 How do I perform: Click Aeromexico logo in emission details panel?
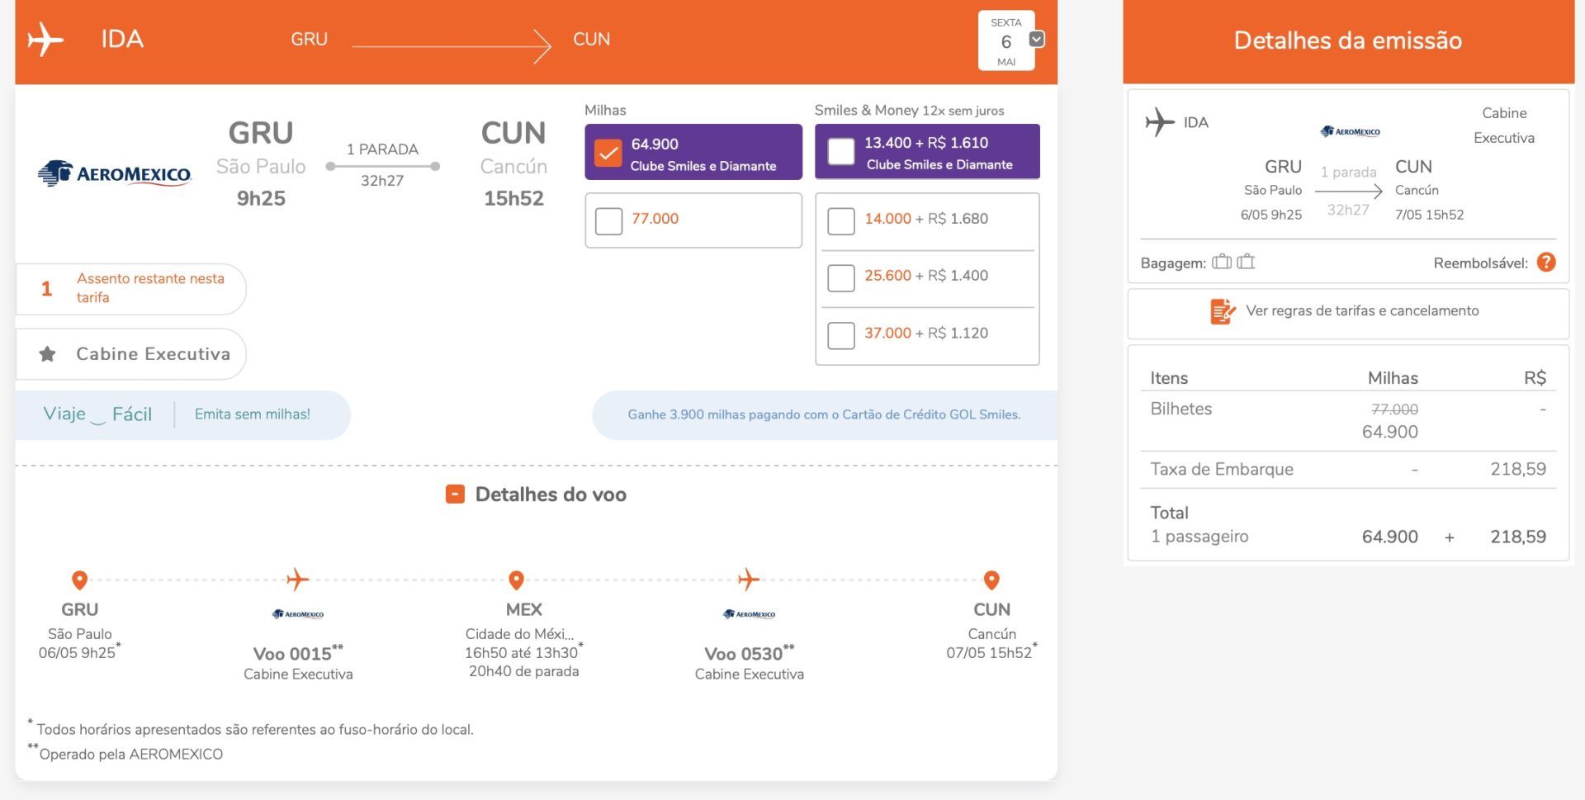[1351, 131]
